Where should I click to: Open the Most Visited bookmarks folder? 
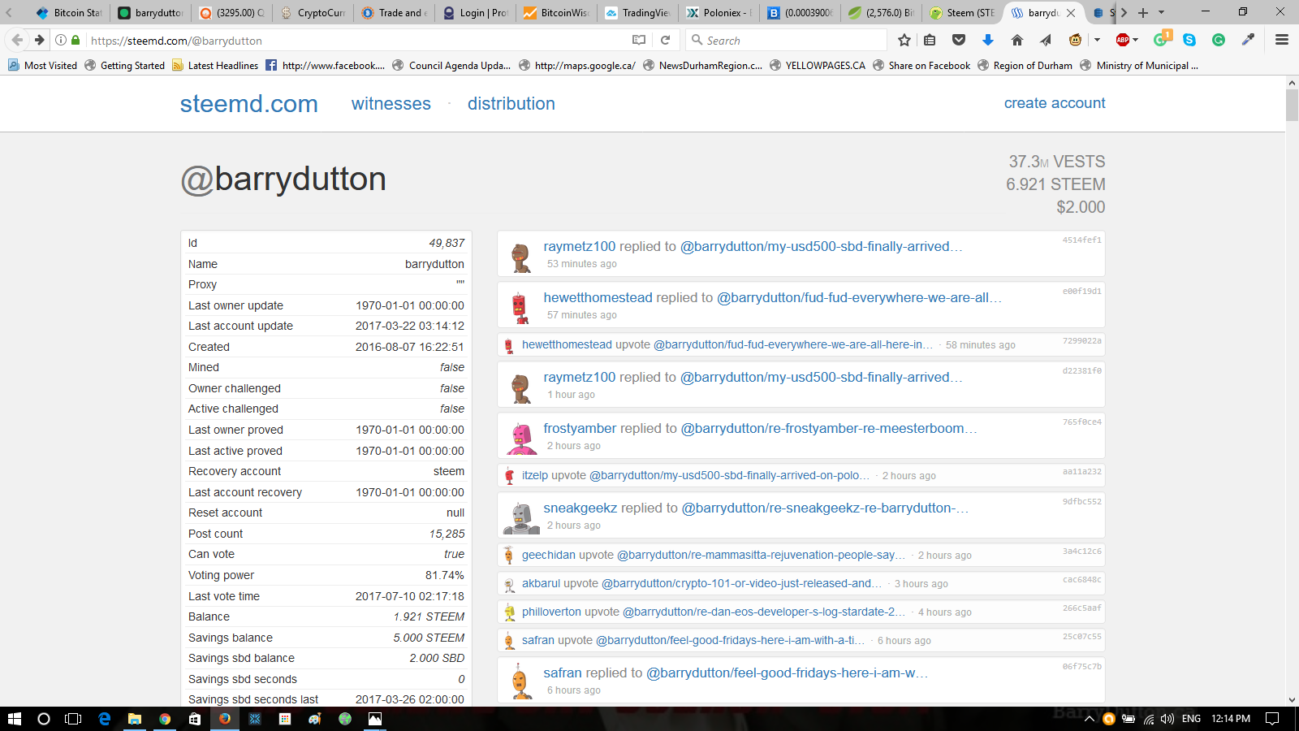[42, 65]
